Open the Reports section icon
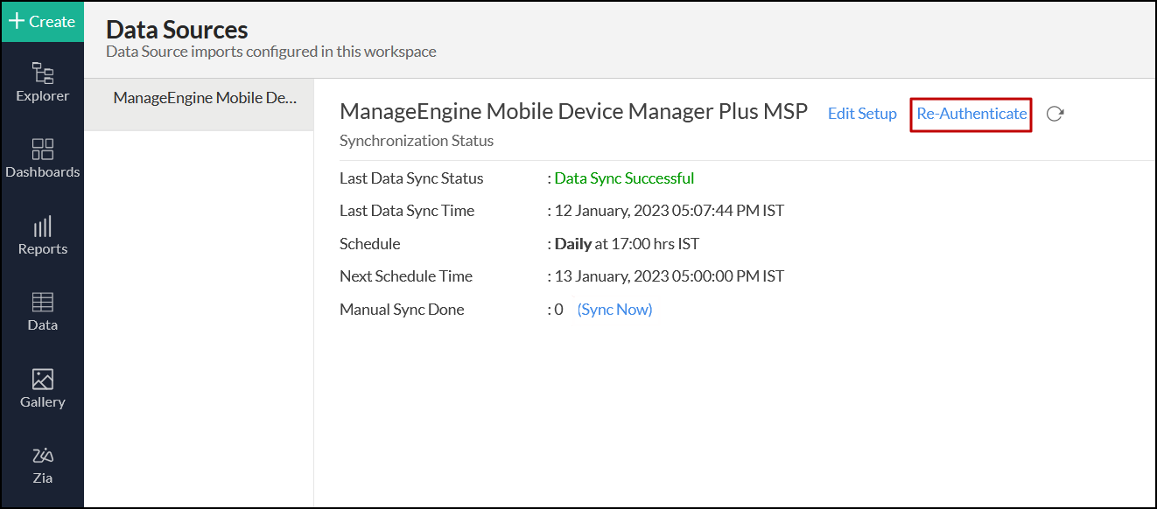1157x509 pixels. coord(42,227)
